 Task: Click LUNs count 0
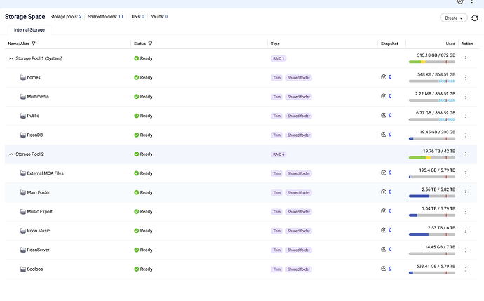pyautogui.click(x=143, y=17)
